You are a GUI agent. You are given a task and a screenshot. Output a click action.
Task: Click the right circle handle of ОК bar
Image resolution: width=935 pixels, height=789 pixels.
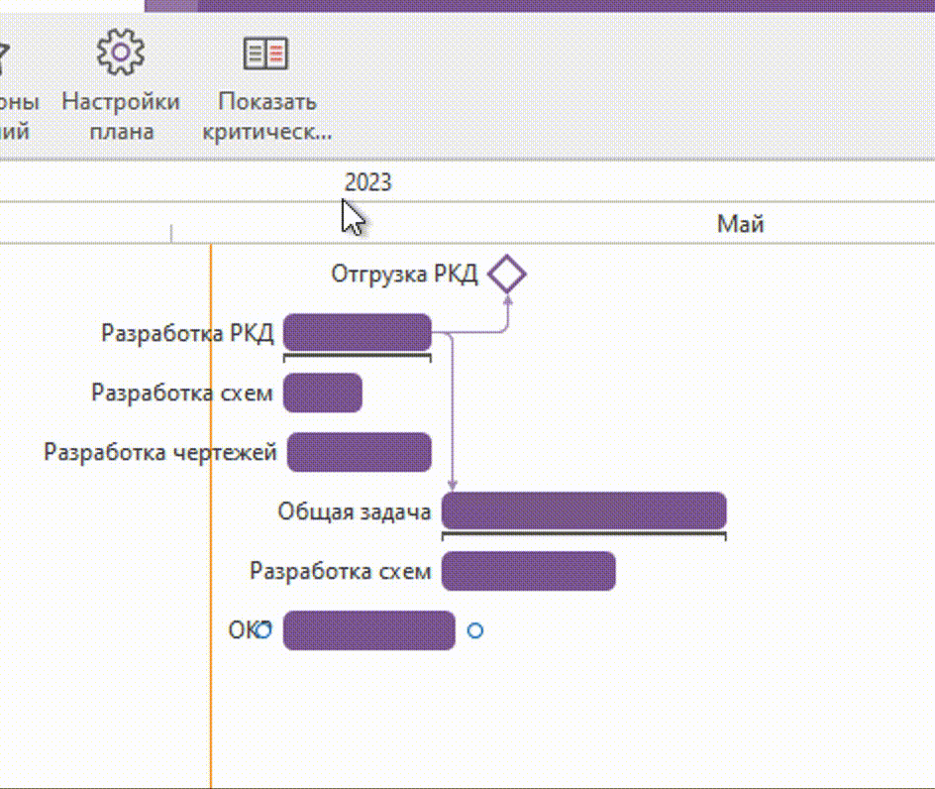pos(475,630)
